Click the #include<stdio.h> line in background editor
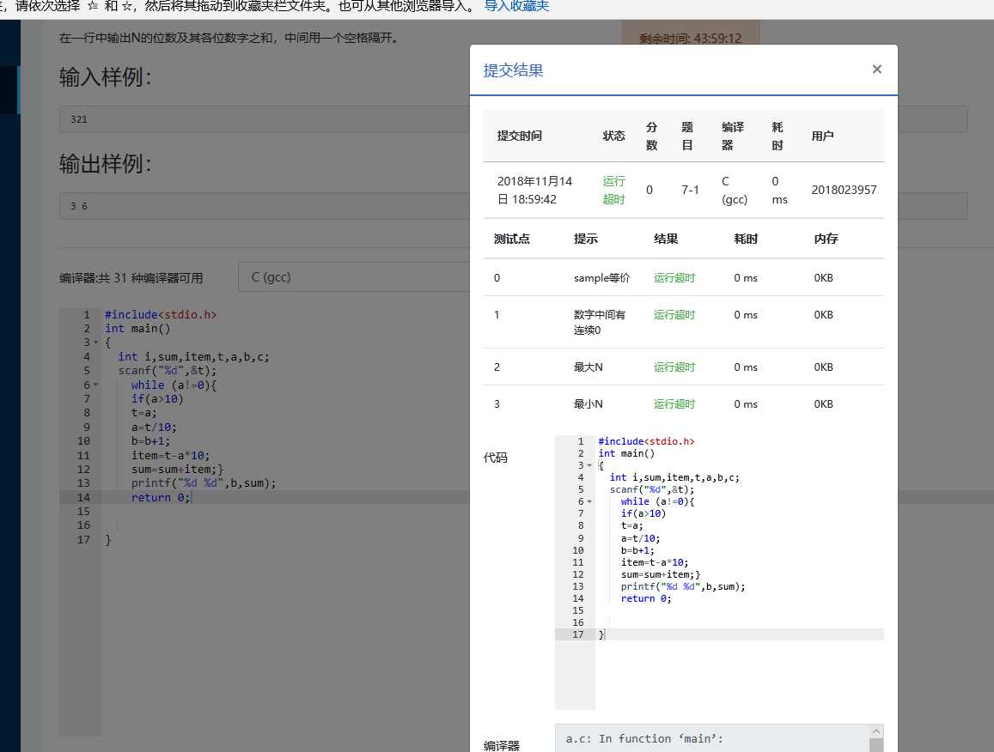 tap(161, 315)
